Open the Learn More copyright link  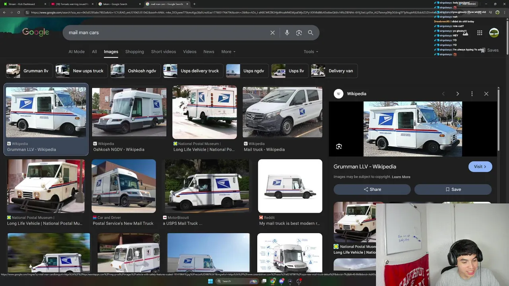click(401, 177)
